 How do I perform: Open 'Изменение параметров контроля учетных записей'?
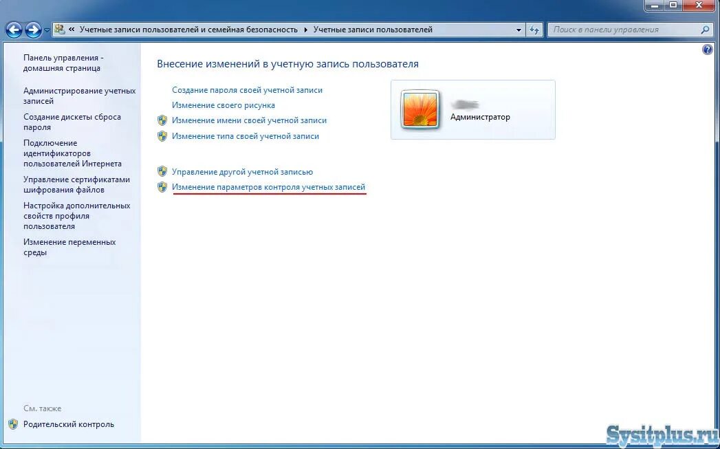(269, 187)
